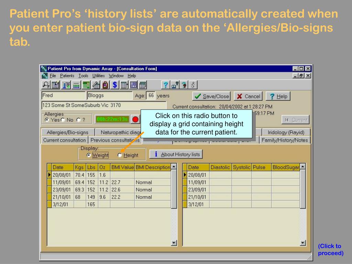The image size is (352, 264).
Task: Click the blue keypad calculator toolbar icon
Action: point(76,85)
